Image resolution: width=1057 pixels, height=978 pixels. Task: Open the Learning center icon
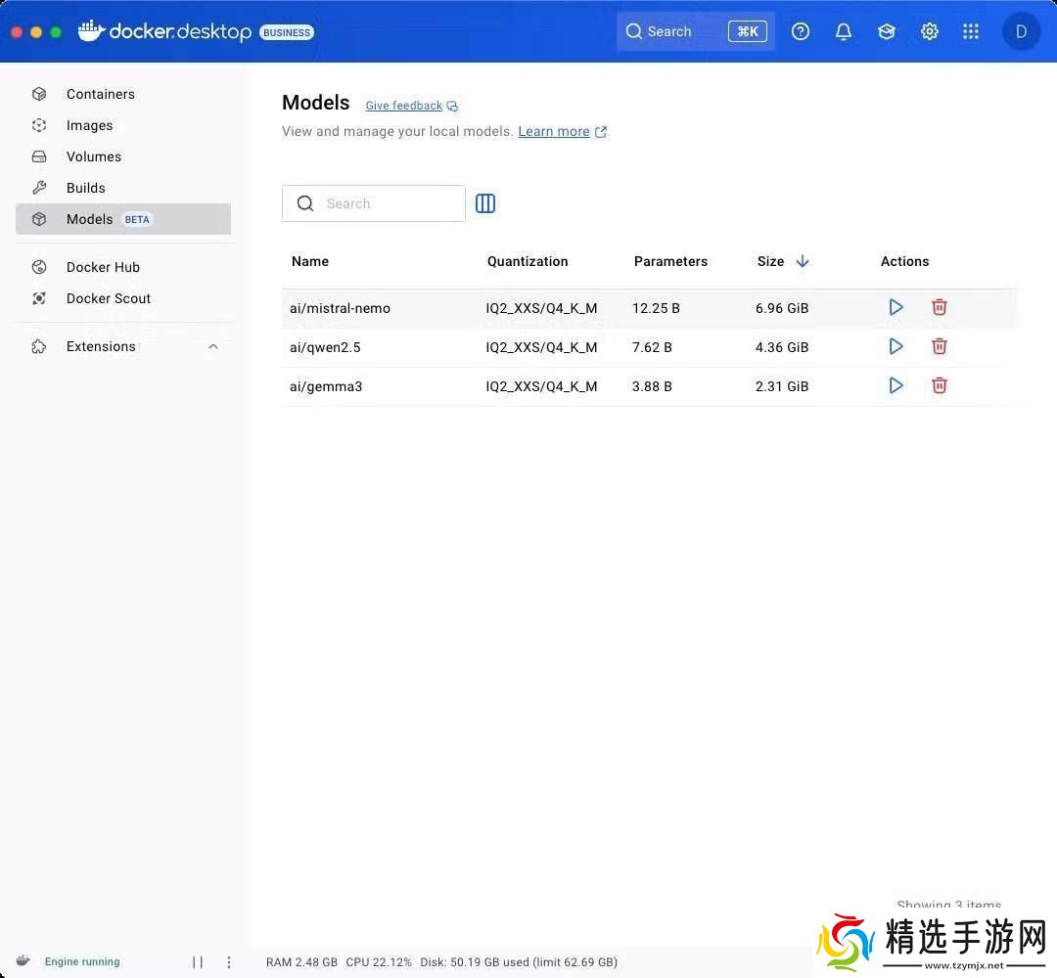pos(886,31)
